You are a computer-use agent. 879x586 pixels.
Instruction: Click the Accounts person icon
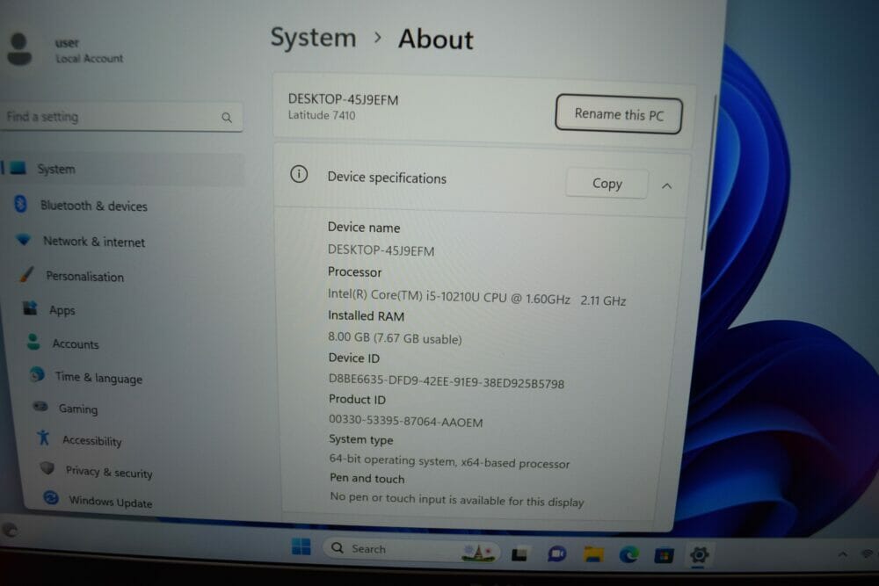[33, 342]
